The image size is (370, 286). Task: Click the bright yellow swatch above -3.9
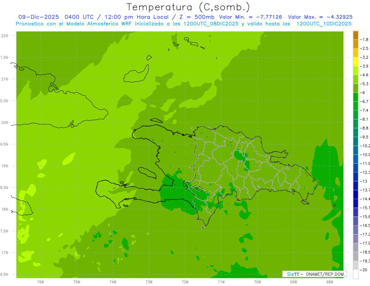(x=356, y=62)
